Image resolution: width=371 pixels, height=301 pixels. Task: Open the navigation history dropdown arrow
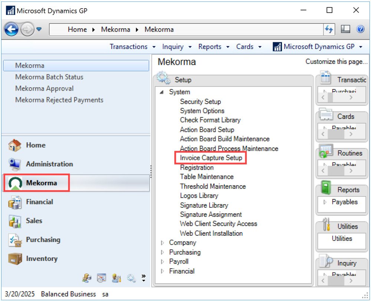click(x=39, y=29)
